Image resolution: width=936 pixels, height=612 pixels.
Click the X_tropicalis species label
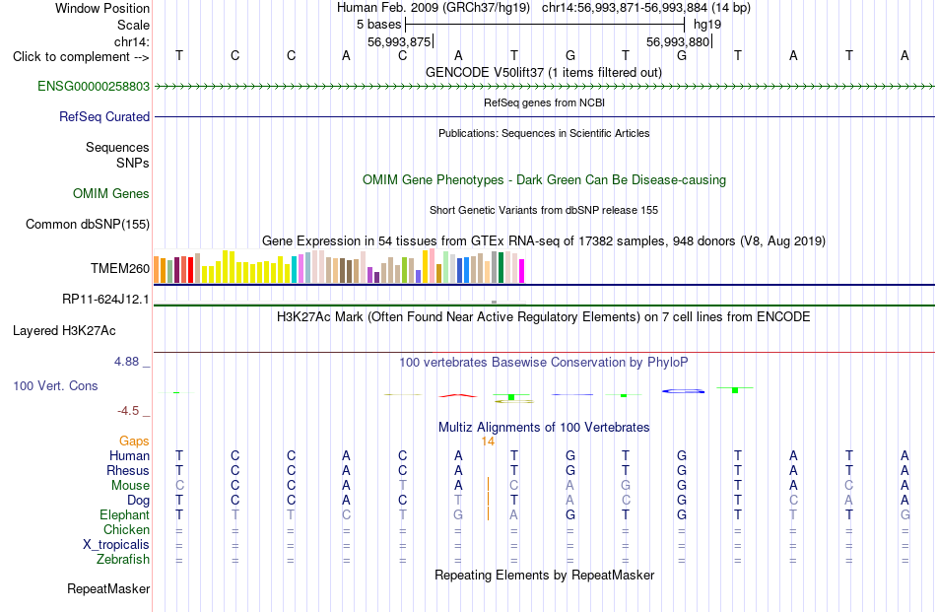116,545
